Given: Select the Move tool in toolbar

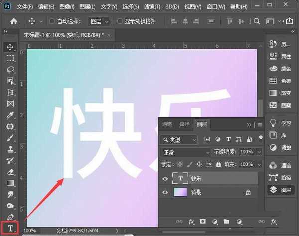Looking at the screenshot, I should click(x=10, y=47).
